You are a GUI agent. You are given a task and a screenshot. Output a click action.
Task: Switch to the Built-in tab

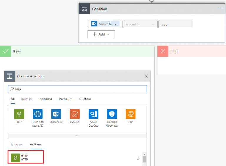click(x=26, y=99)
